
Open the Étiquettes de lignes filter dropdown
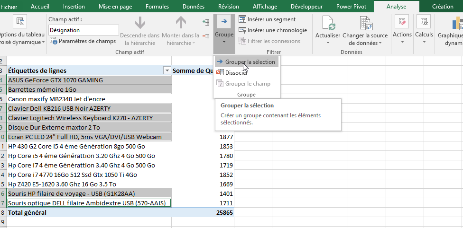tap(167, 70)
